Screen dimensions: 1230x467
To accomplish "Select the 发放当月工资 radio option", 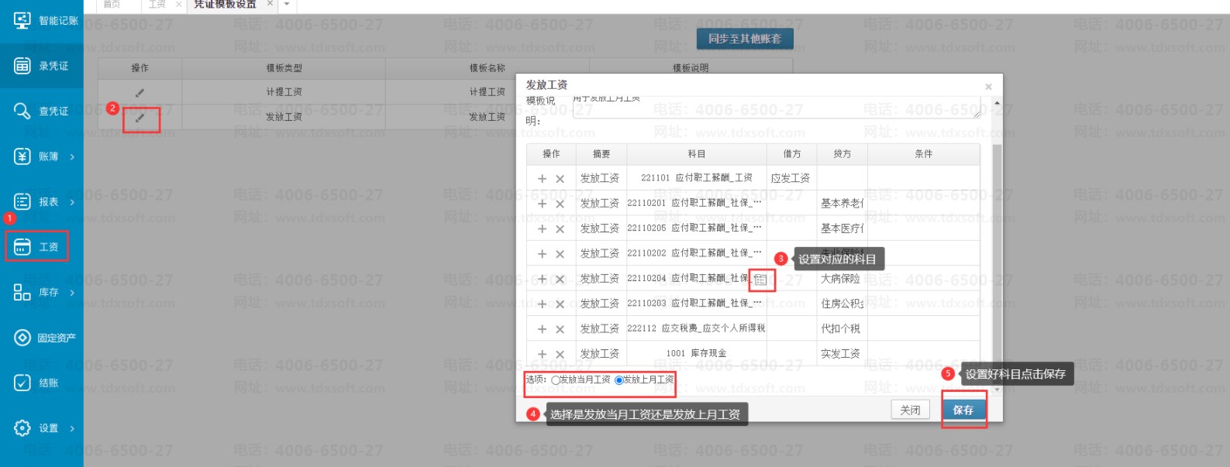I will (556, 380).
